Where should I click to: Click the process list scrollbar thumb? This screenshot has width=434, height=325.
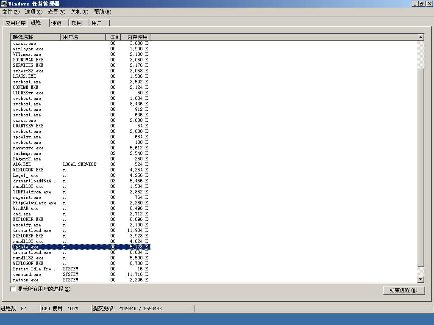[421, 168]
